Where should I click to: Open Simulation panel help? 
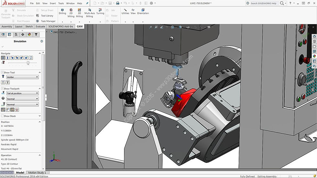pyautogui.click(x=42, y=41)
